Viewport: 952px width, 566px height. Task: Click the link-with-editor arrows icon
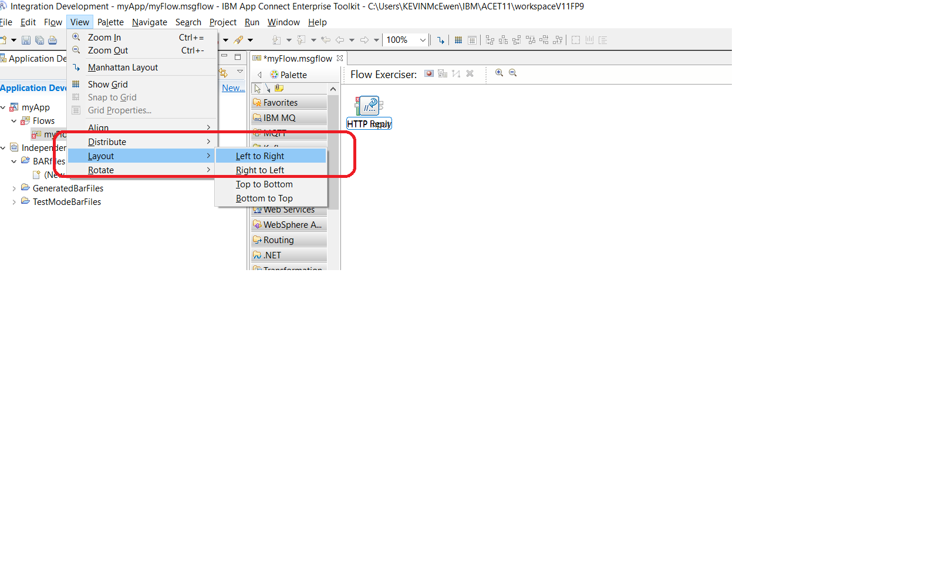tap(223, 73)
